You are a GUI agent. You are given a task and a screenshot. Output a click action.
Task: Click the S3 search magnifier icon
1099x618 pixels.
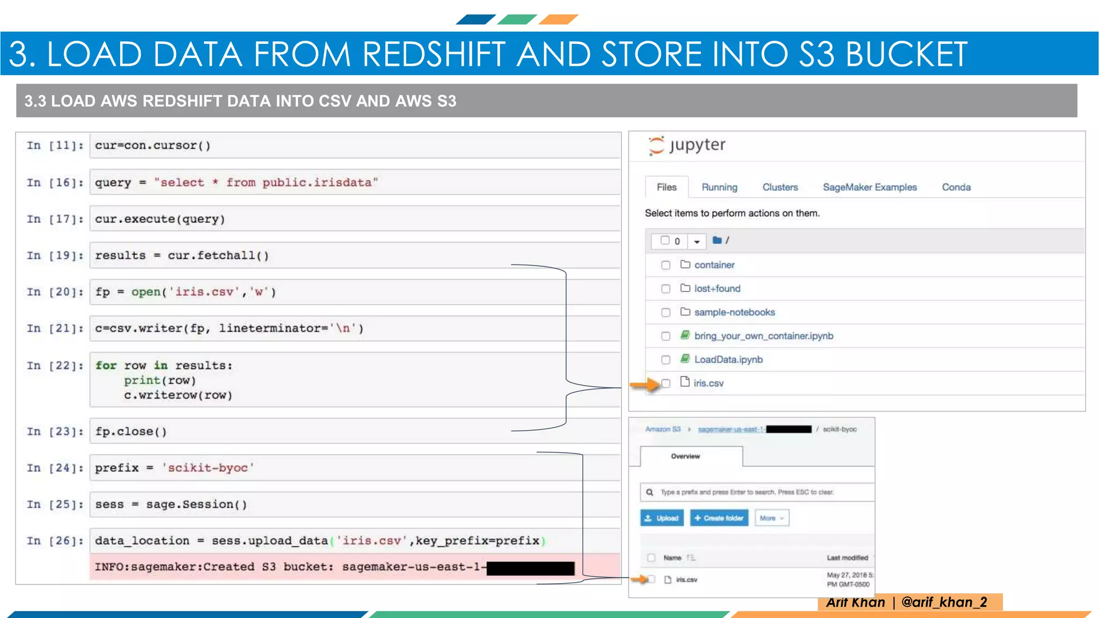(x=650, y=492)
